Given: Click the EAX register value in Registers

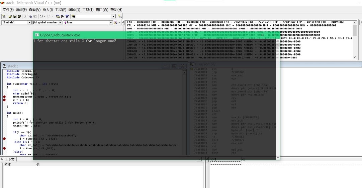Looking at the screenshot, I should point(144,22).
